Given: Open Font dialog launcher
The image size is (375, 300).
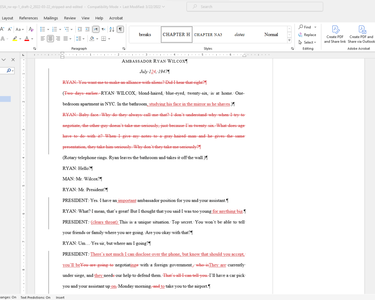Looking at the screenshot, I should click(35, 49).
